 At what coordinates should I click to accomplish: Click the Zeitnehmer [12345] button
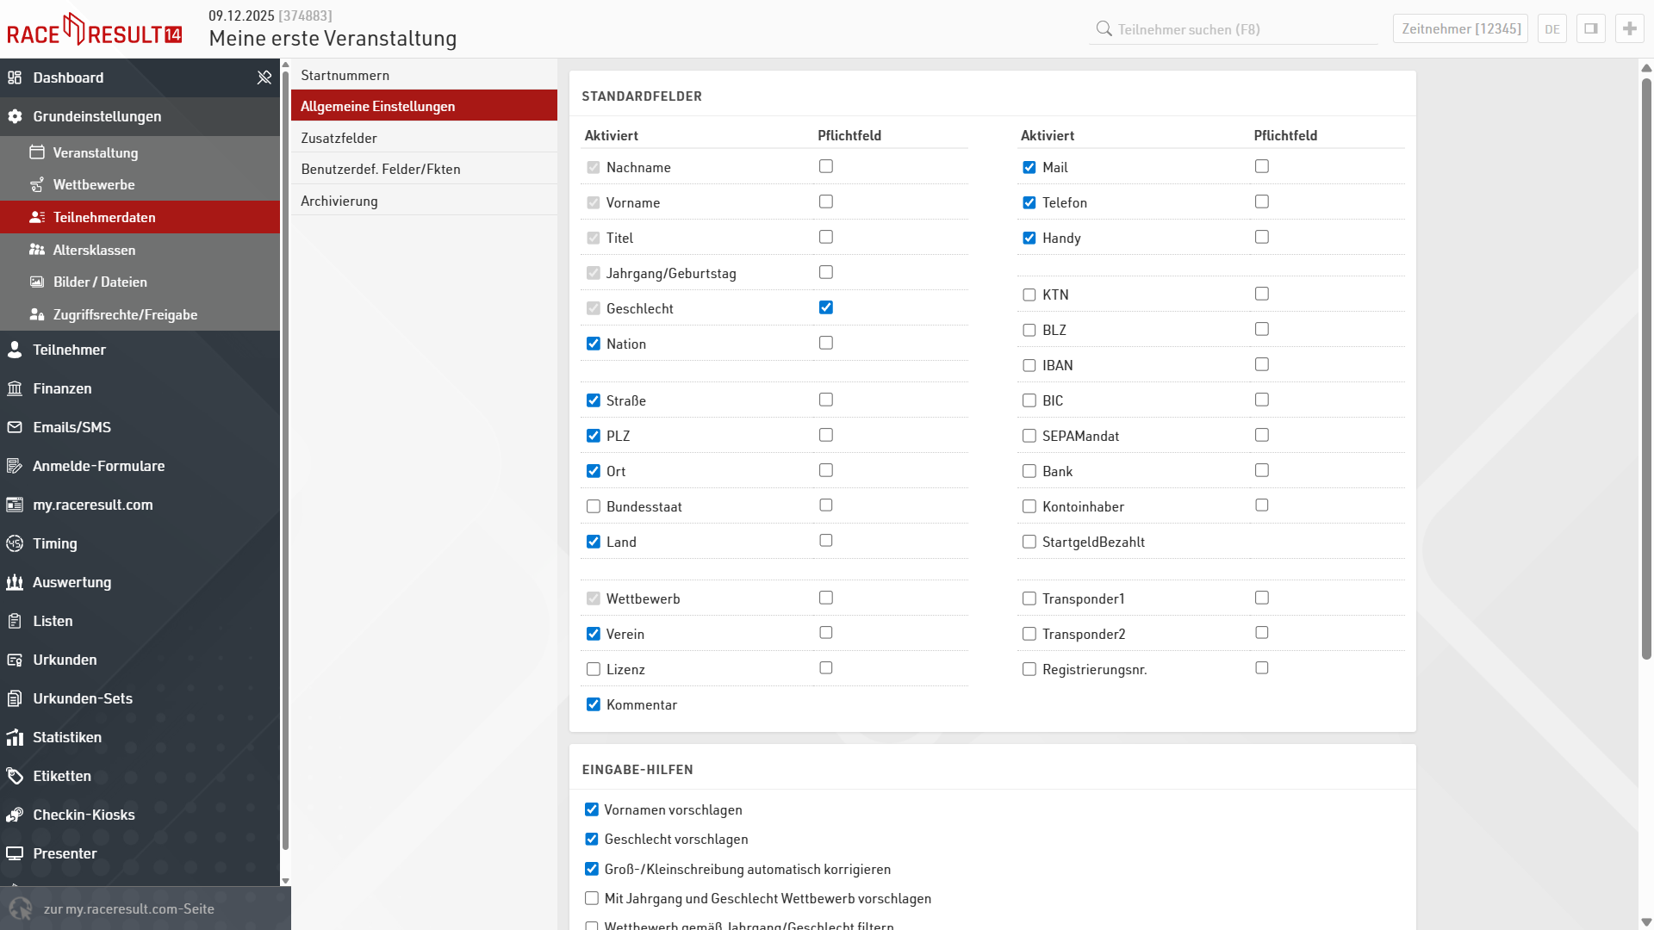click(x=1460, y=28)
